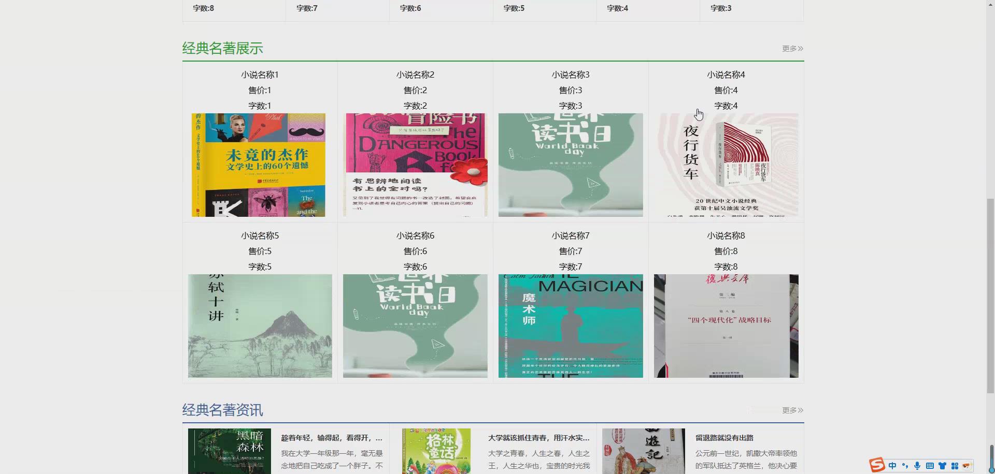This screenshot has width=995, height=474.
Task: Click excerpt starting 大学之青春，人生之春
Action: pyautogui.click(x=539, y=460)
